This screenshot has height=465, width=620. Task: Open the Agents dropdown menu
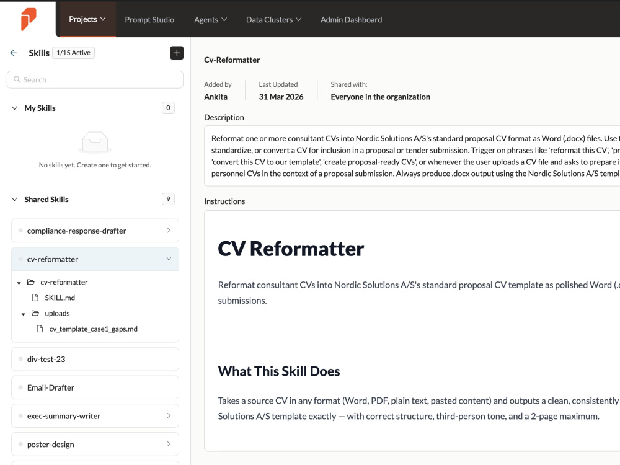[210, 19]
